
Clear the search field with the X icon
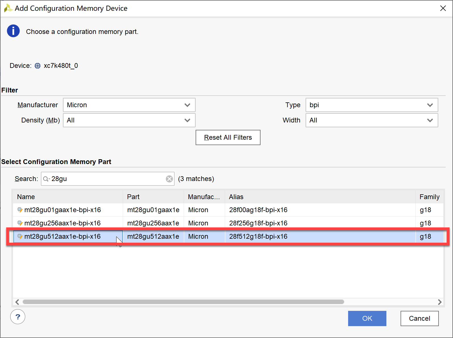click(x=169, y=179)
